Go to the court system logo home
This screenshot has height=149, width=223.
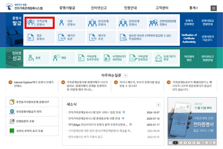point(24,7)
